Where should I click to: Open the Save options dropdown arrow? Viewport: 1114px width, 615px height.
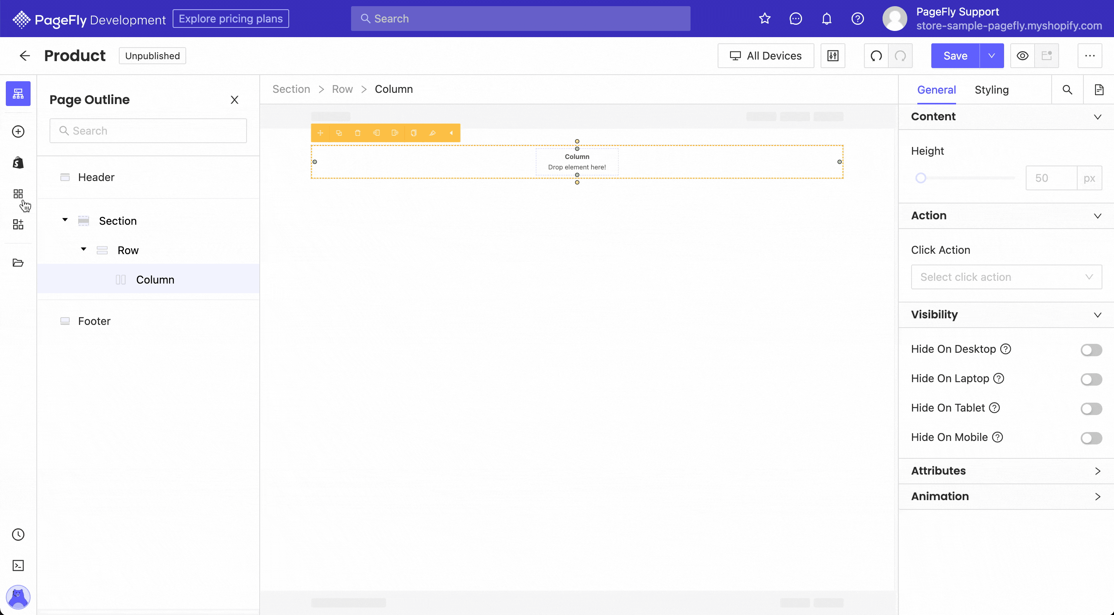point(992,56)
